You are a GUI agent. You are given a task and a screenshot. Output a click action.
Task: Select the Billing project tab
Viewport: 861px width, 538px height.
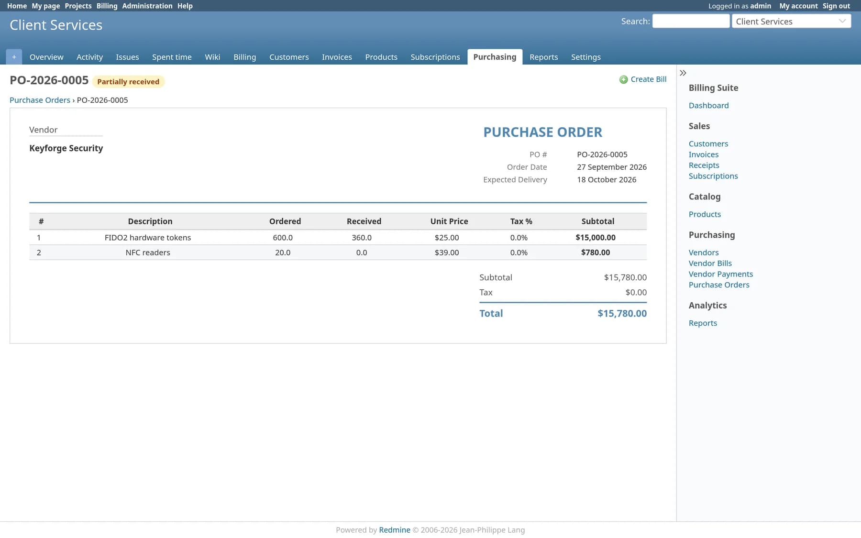coord(244,57)
